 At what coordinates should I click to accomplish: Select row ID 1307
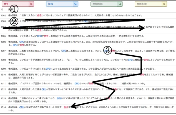pos(3,51)
